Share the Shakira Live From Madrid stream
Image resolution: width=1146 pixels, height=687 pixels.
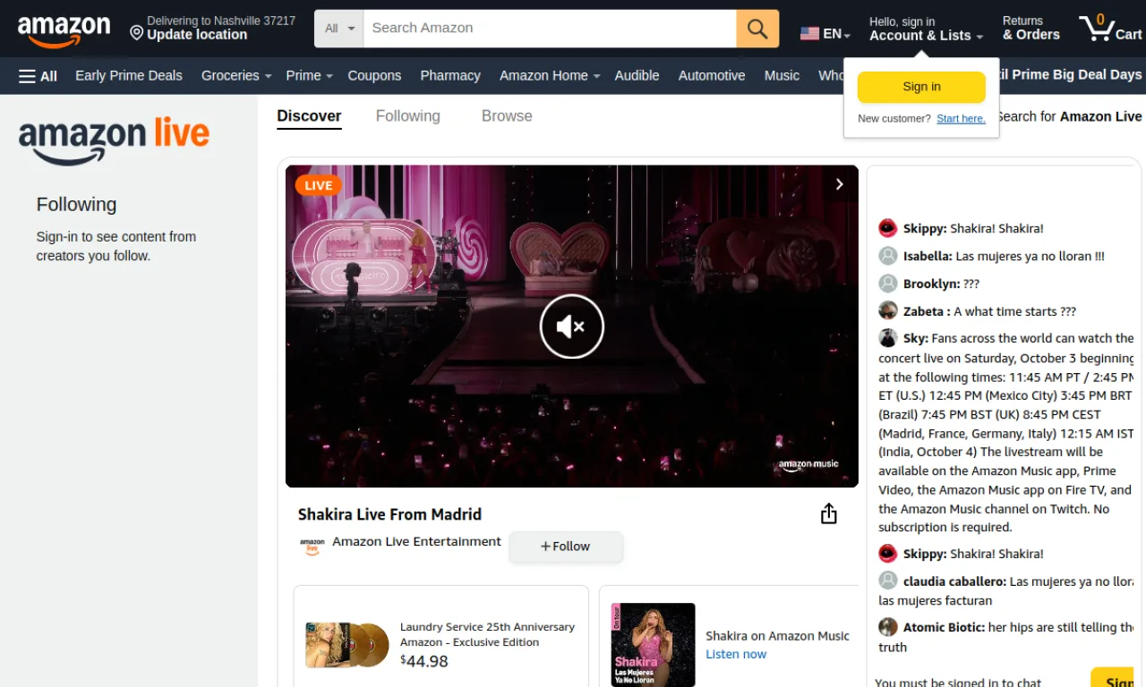pyautogui.click(x=829, y=513)
